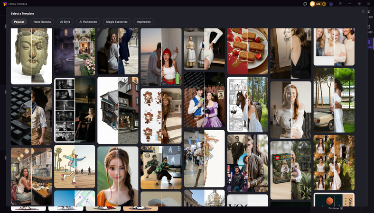Click the HitPaw FotorPea app logo

5,4
